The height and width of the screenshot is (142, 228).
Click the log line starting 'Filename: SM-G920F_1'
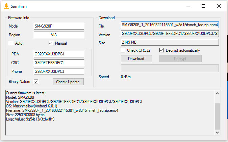[62, 110]
